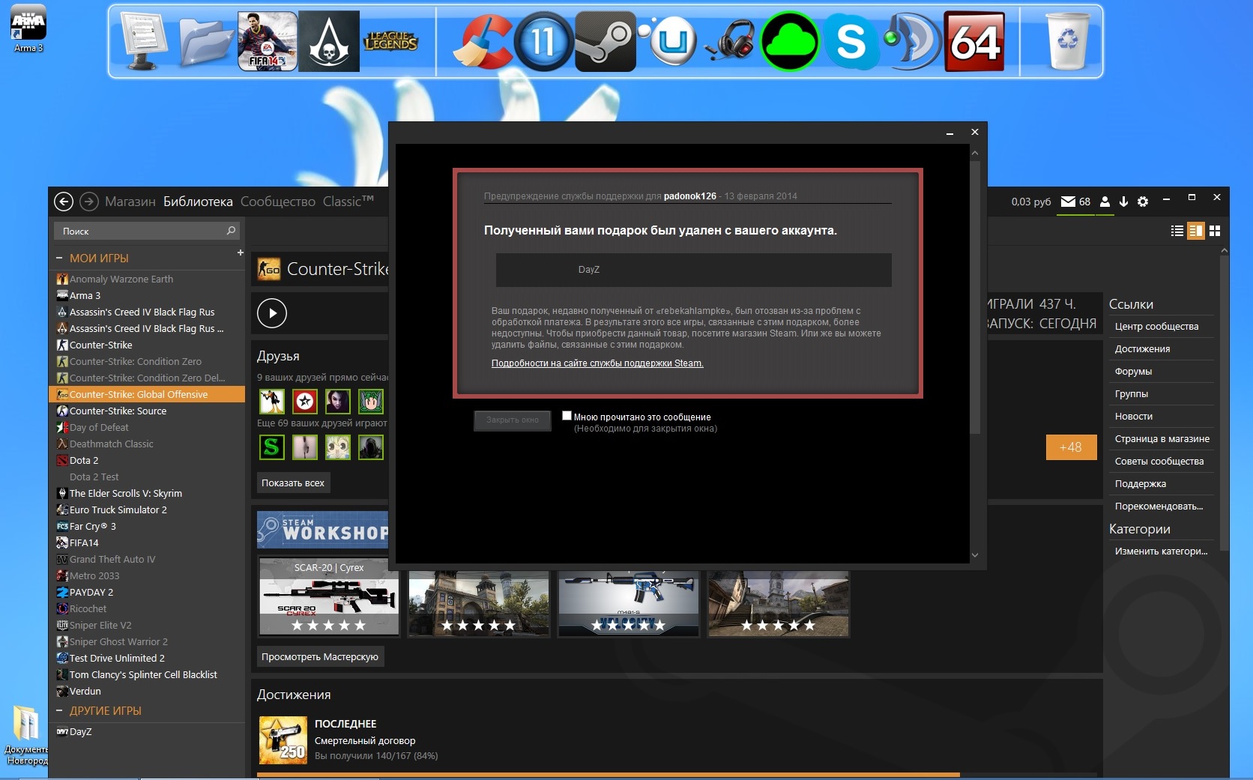Open the green S friend avatar
Image resolution: width=1253 pixels, height=780 pixels.
pyautogui.click(x=271, y=447)
